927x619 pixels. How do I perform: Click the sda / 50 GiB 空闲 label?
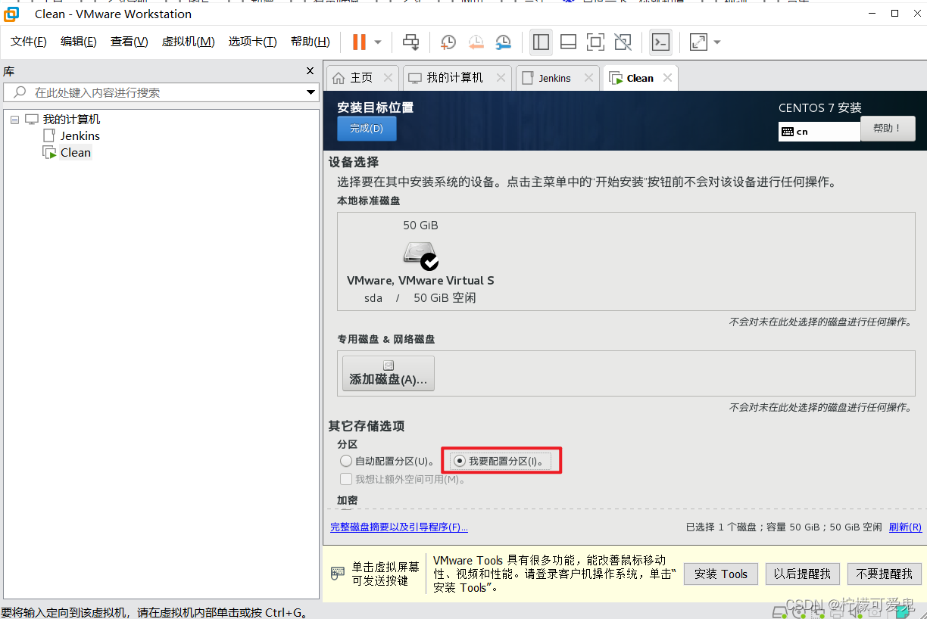(420, 298)
